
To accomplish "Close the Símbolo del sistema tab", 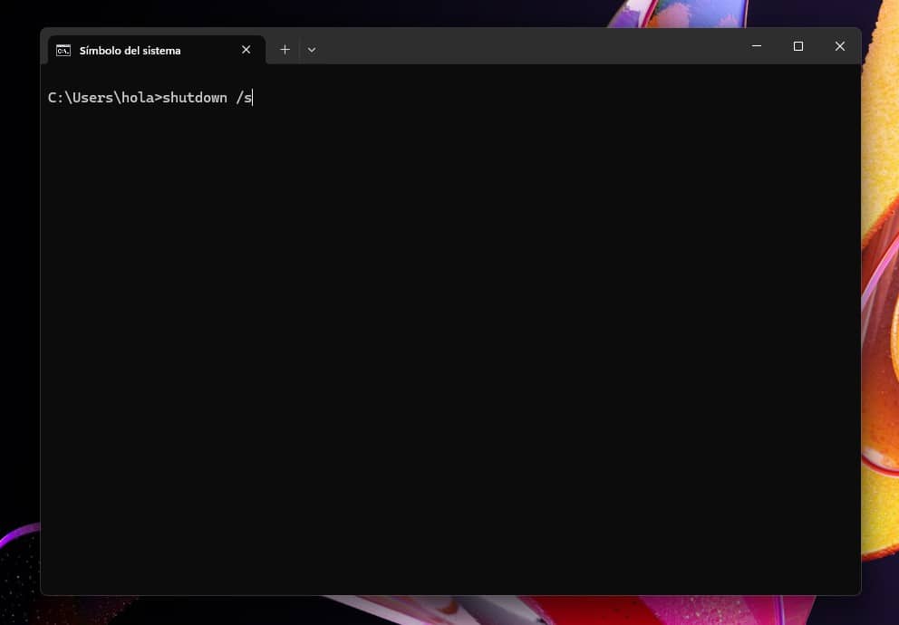I will tap(246, 50).
